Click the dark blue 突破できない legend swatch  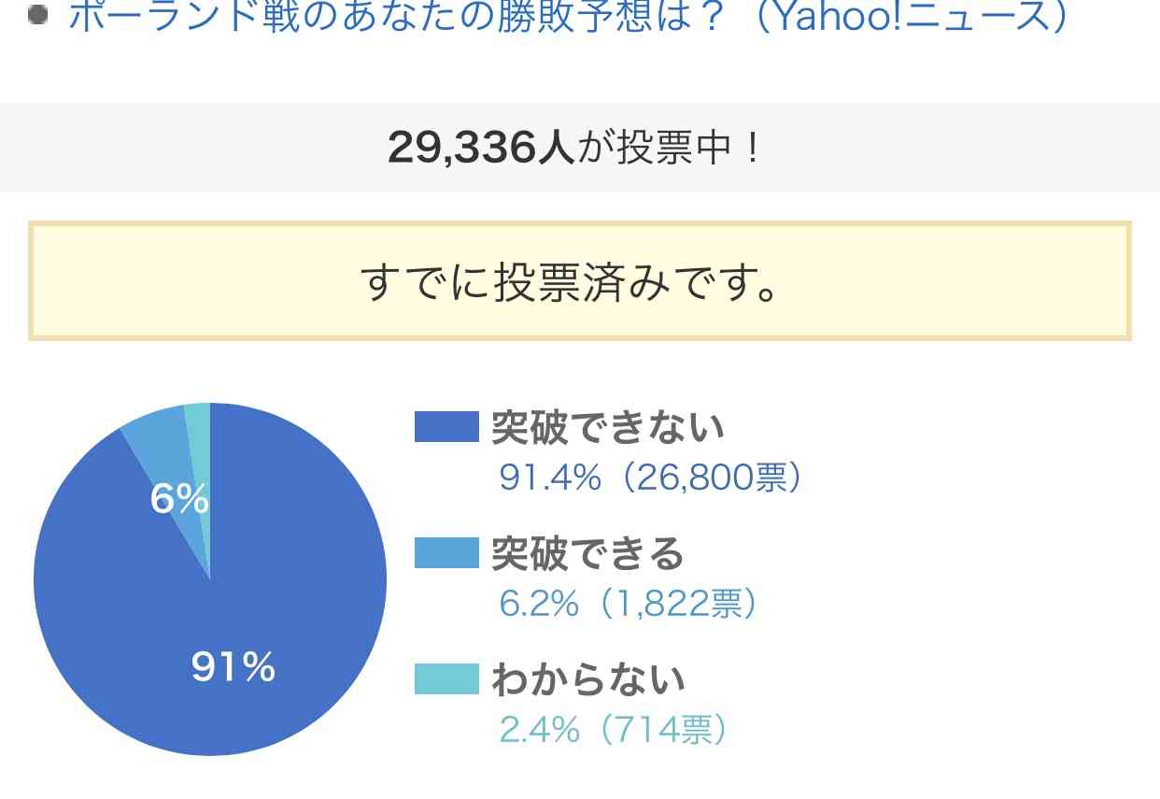446,426
